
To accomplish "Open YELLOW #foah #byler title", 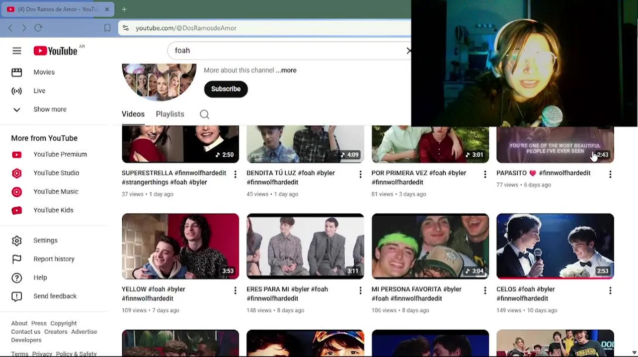I will pyautogui.click(x=154, y=294).
